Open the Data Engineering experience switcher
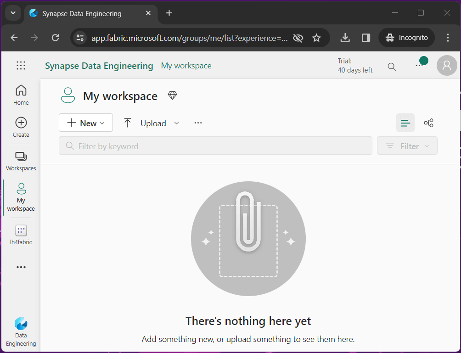Image resolution: width=461 pixels, height=353 pixels. [21, 332]
